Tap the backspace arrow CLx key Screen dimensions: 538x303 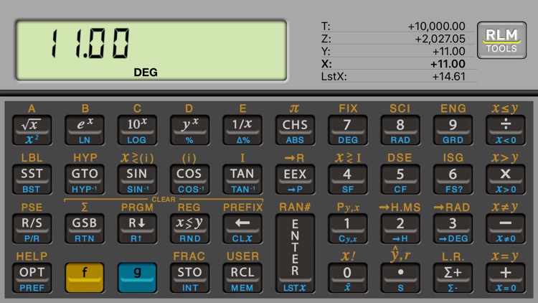[242, 229]
